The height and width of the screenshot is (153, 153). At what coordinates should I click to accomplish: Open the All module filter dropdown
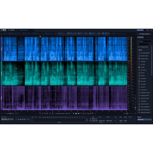coord(143,44)
